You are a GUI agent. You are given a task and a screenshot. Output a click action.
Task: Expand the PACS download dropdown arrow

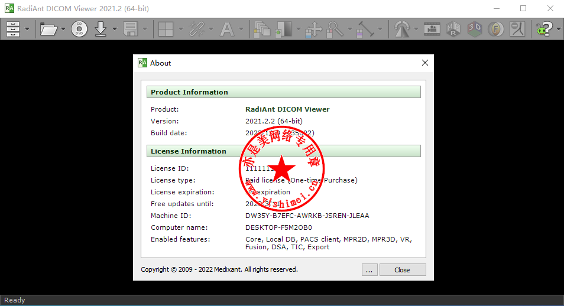coord(114,29)
